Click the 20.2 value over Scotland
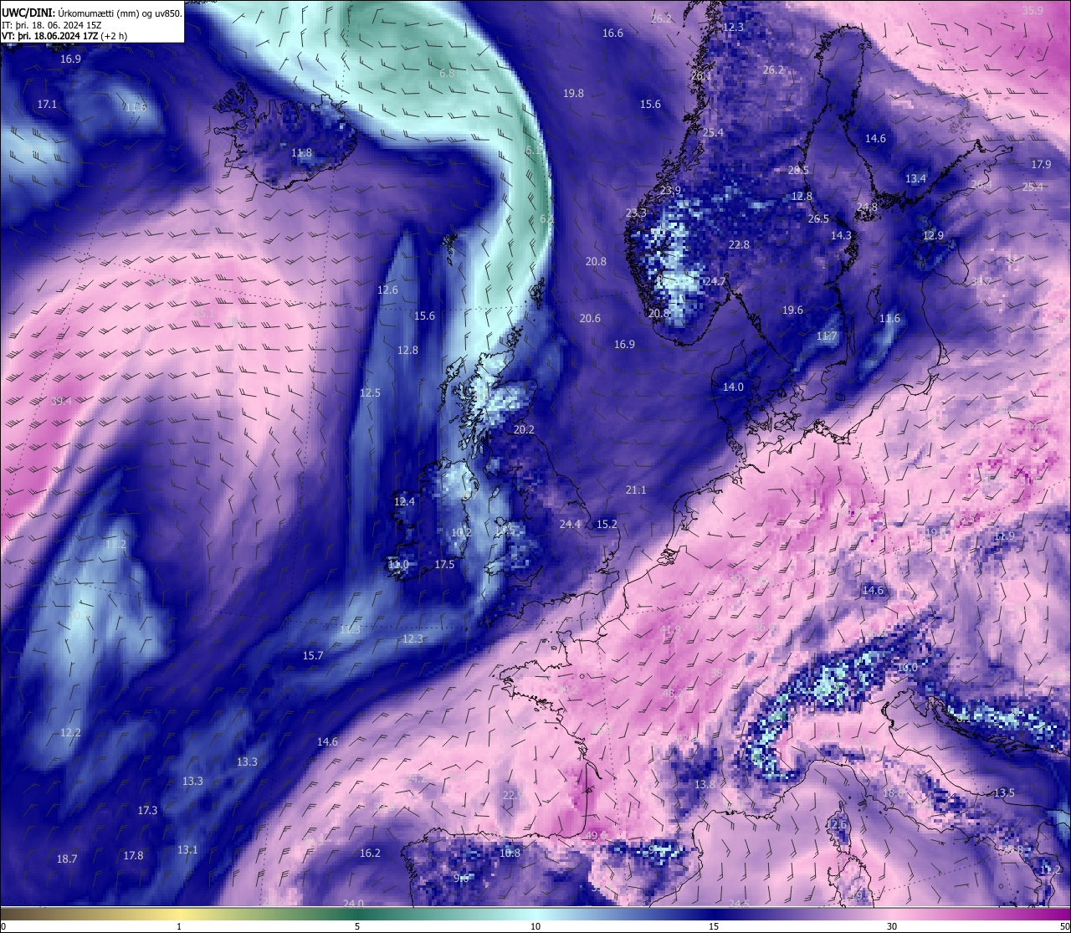Image resolution: width=1071 pixels, height=933 pixels. 524,430
